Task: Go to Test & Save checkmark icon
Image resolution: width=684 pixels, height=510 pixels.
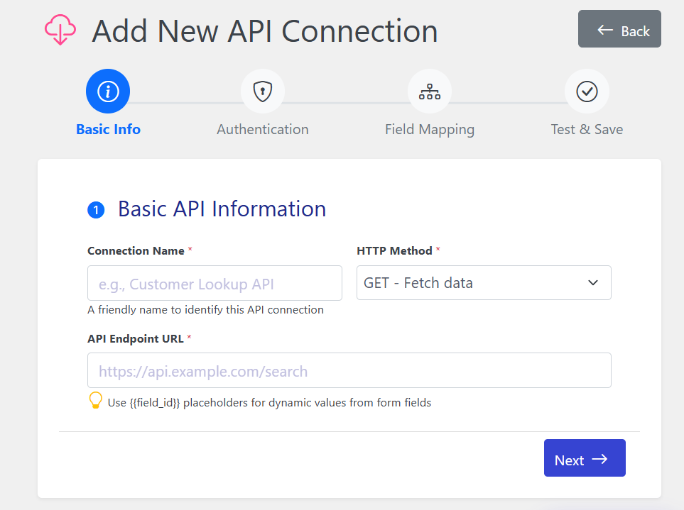Action: (x=587, y=91)
